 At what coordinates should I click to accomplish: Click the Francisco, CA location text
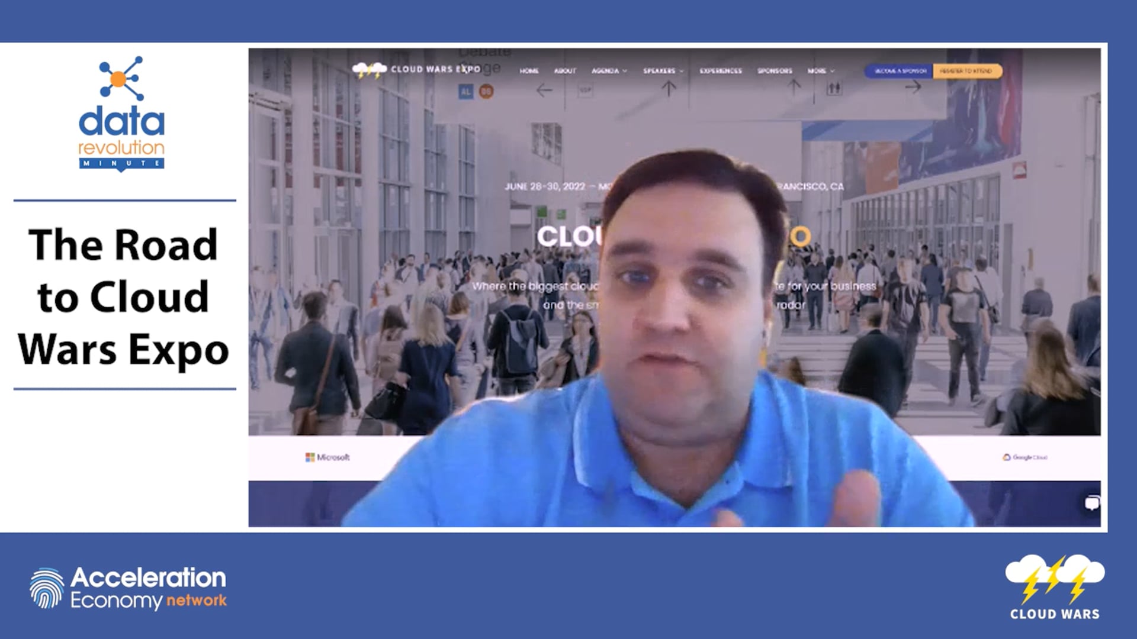pos(810,186)
